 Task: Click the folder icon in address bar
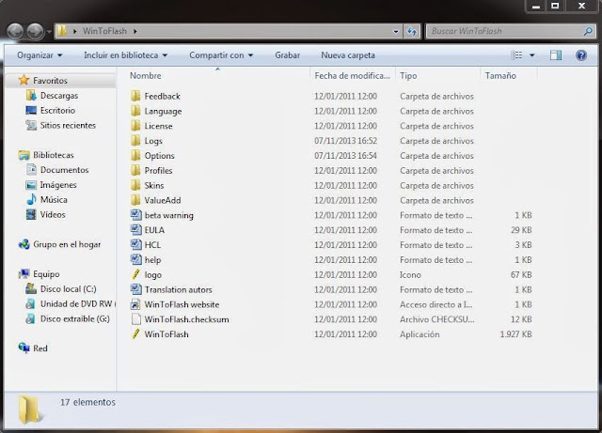click(61, 31)
